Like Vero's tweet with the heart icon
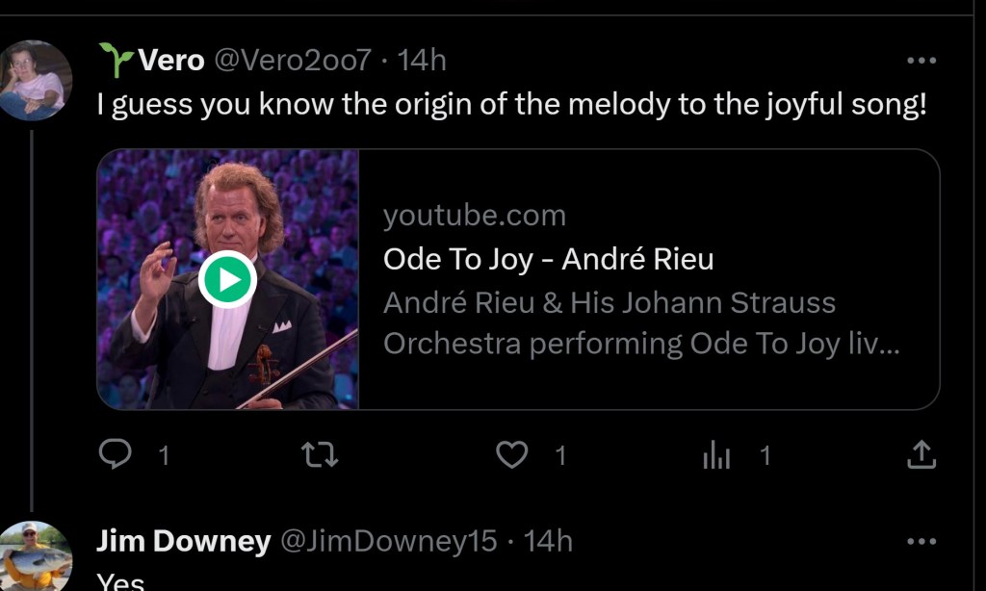Screen dimensions: 986x591 511,454
